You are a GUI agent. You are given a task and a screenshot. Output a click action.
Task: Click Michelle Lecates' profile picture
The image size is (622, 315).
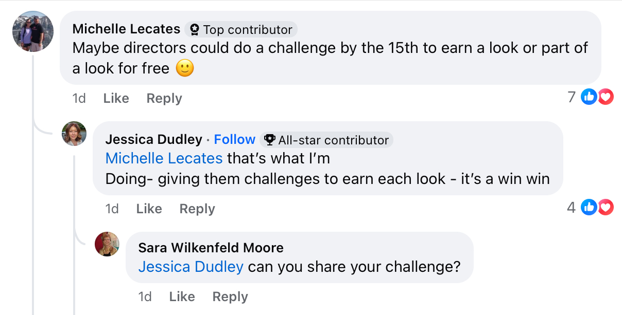click(x=33, y=31)
